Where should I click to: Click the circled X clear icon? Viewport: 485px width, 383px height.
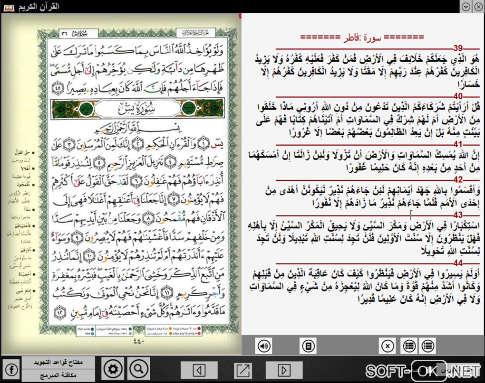point(388,346)
